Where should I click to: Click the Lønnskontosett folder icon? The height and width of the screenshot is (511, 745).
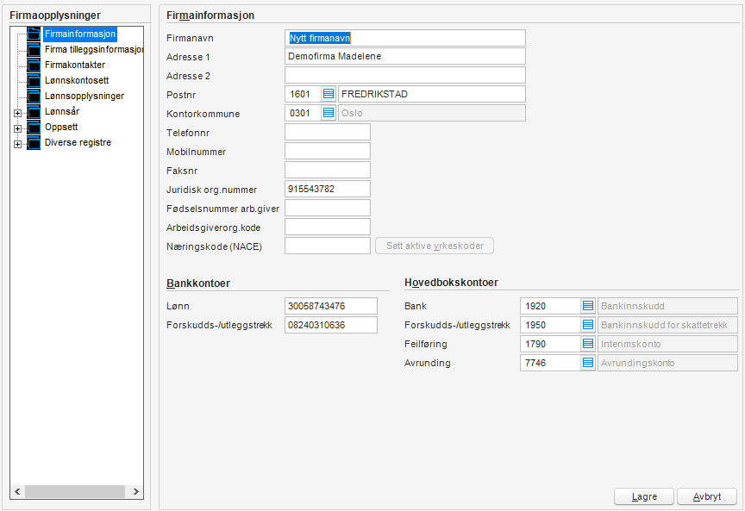click(34, 81)
